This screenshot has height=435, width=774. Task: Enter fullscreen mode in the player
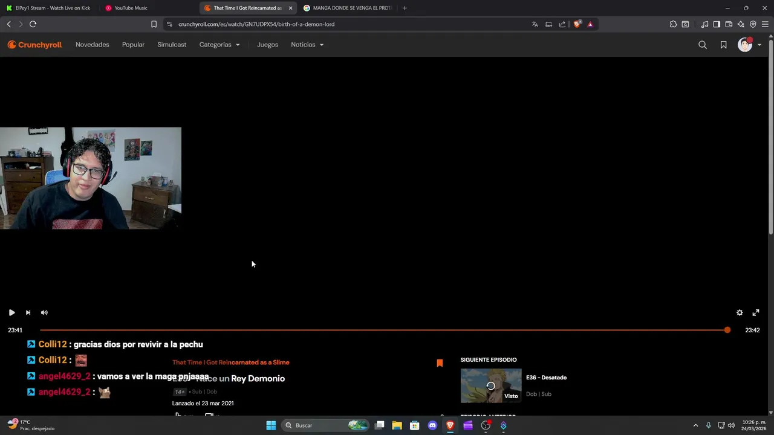pyautogui.click(x=756, y=312)
